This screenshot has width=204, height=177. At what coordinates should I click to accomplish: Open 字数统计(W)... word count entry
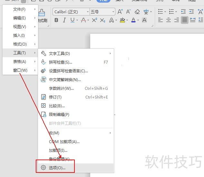61,88
